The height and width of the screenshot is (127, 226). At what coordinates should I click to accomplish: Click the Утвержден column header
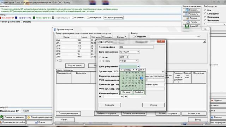107,37
